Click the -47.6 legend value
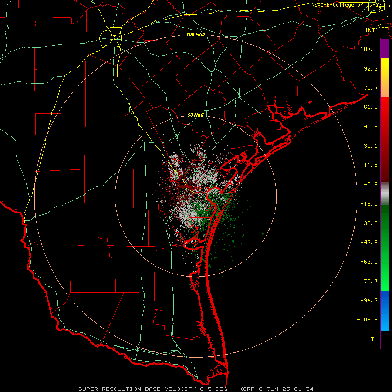The width and height of the screenshot is (392, 392). tap(369, 243)
